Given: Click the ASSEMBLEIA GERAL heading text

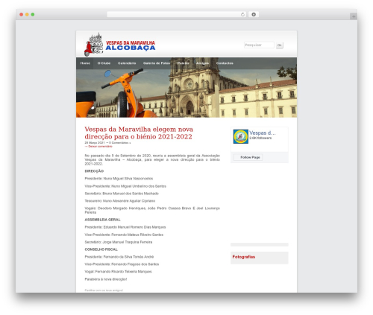Looking at the screenshot, I should [102, 220].
